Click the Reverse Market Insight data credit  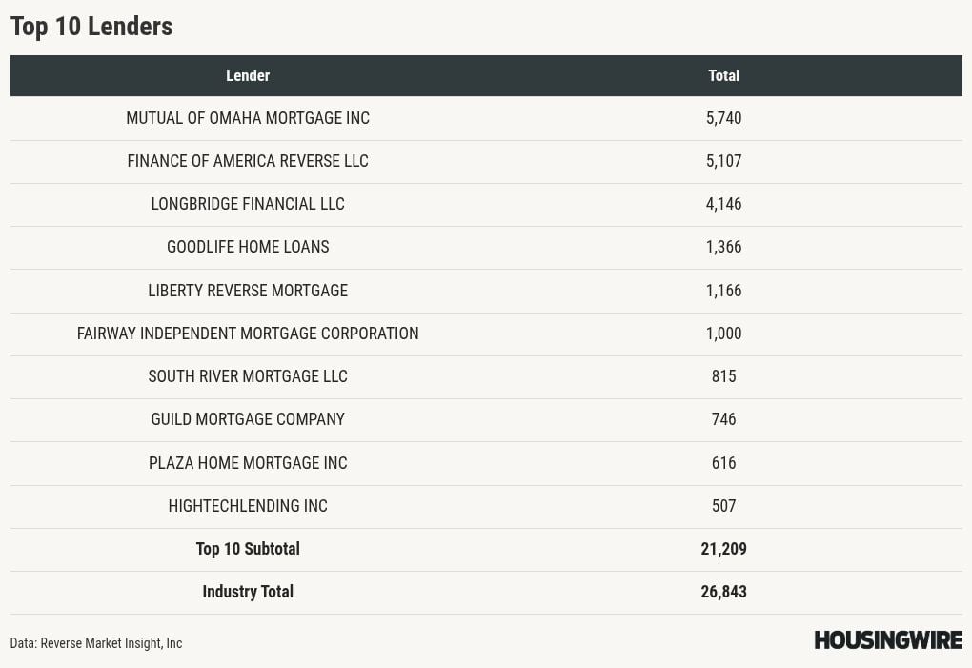tap(96, 643)
